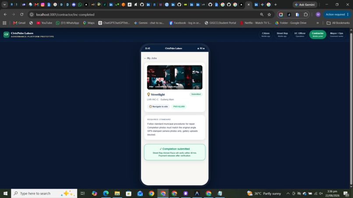Image resolution: width=353 pixels, height=198 pixels.
Task: Open the Mail app on taskbar
Action: pos(140,193)
